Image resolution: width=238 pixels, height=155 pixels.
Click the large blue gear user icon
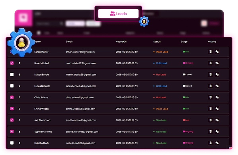tap(21, 42)
